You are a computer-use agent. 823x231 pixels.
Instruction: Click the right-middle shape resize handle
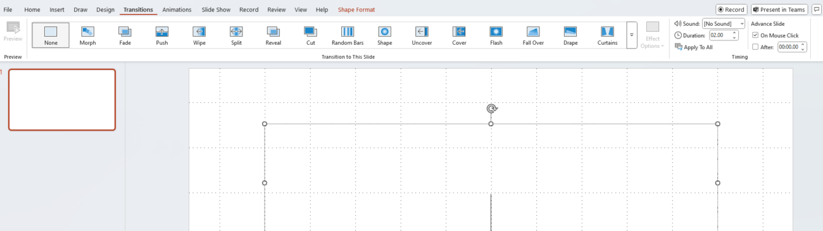[717, 183]
